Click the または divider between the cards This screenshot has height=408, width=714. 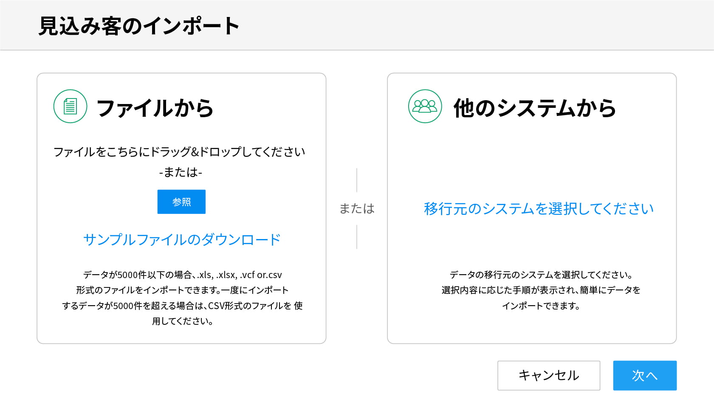click(x=357, y=208)
